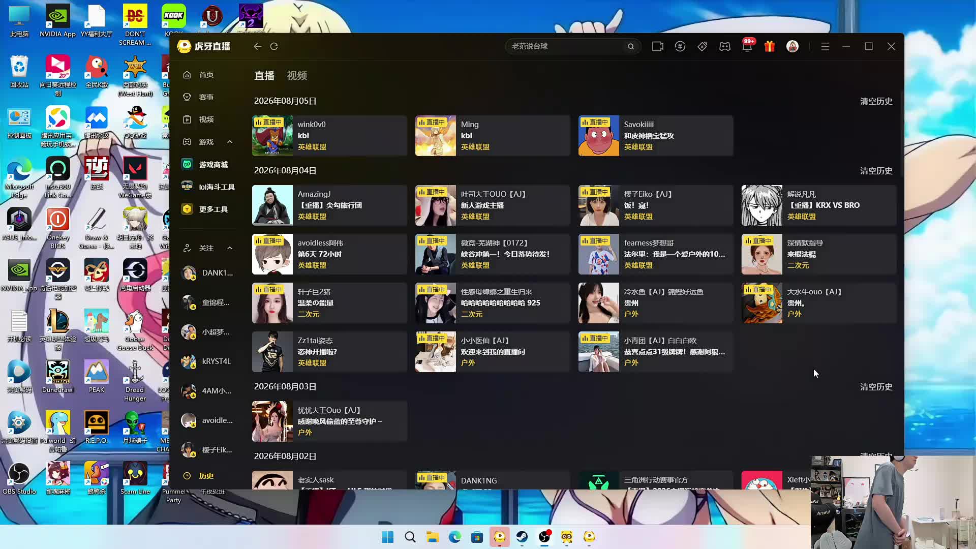
Task: Open followed streamer DANK1... in sidebar
Action: [x=207, y=273]
